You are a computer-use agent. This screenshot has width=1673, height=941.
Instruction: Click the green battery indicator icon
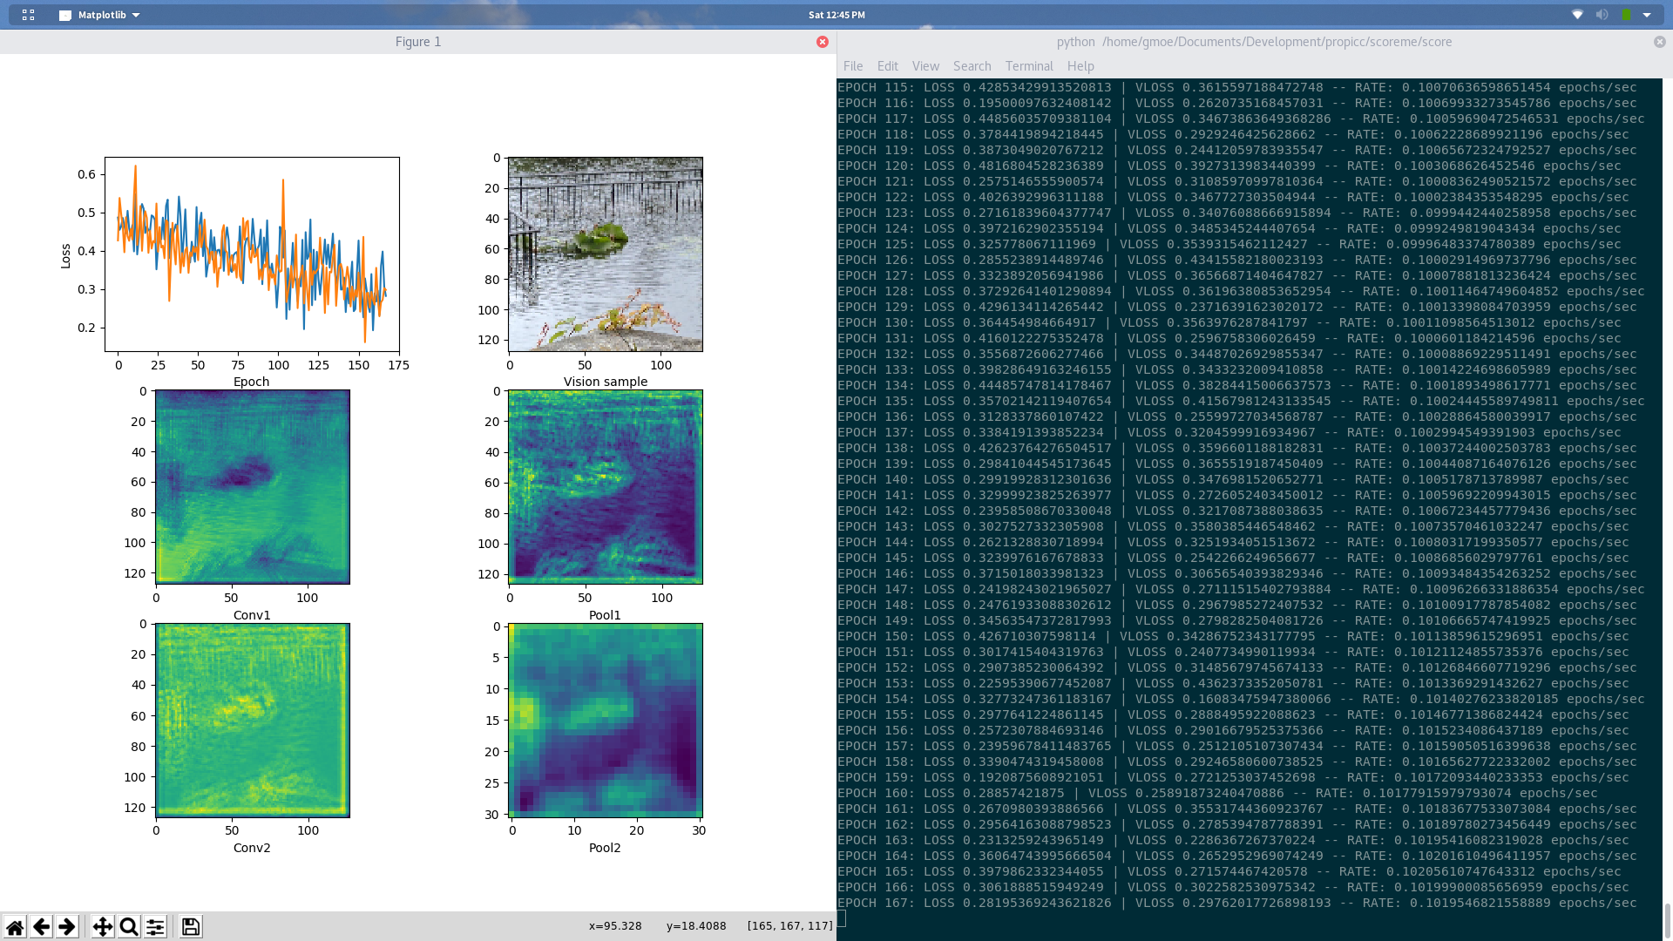coord(1626,15)
